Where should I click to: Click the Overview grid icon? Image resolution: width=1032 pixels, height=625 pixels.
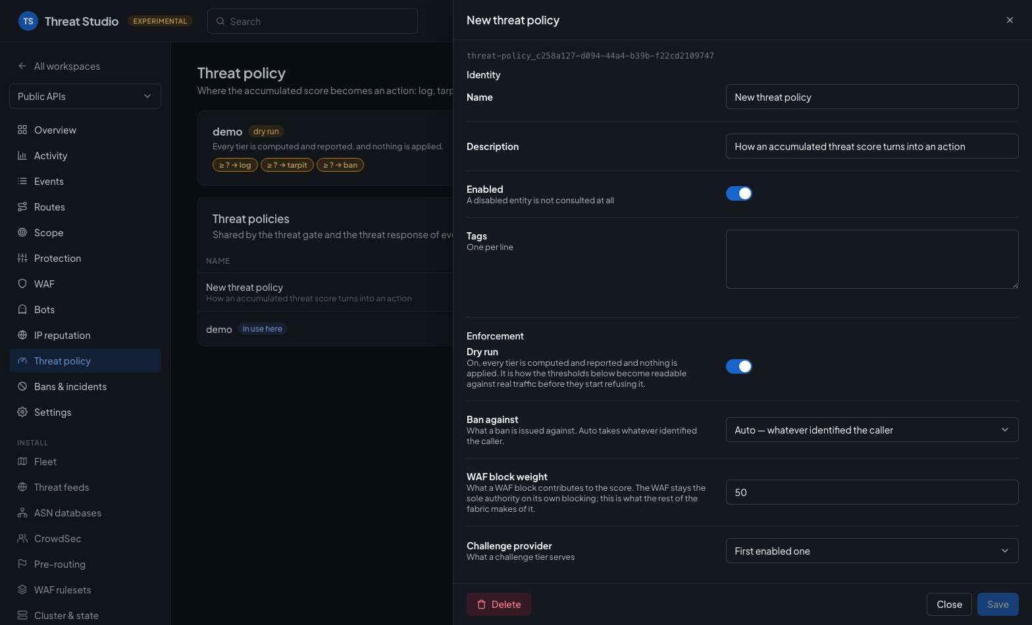tap(22, 130)
